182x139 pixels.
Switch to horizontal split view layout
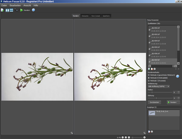pyautogui.click(x=12, y=10)
